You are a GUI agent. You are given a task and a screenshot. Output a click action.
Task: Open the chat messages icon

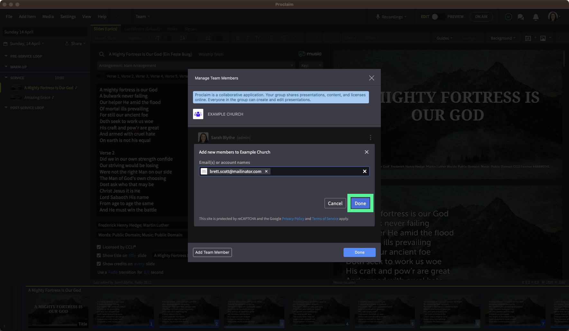click(520, 17)
